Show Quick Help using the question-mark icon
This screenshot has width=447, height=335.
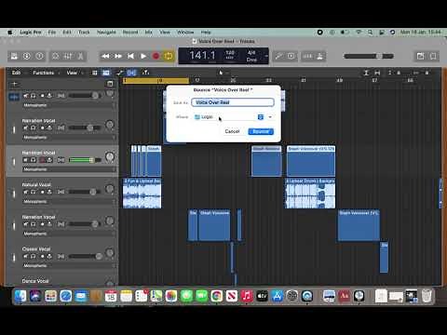coord(39,56)
